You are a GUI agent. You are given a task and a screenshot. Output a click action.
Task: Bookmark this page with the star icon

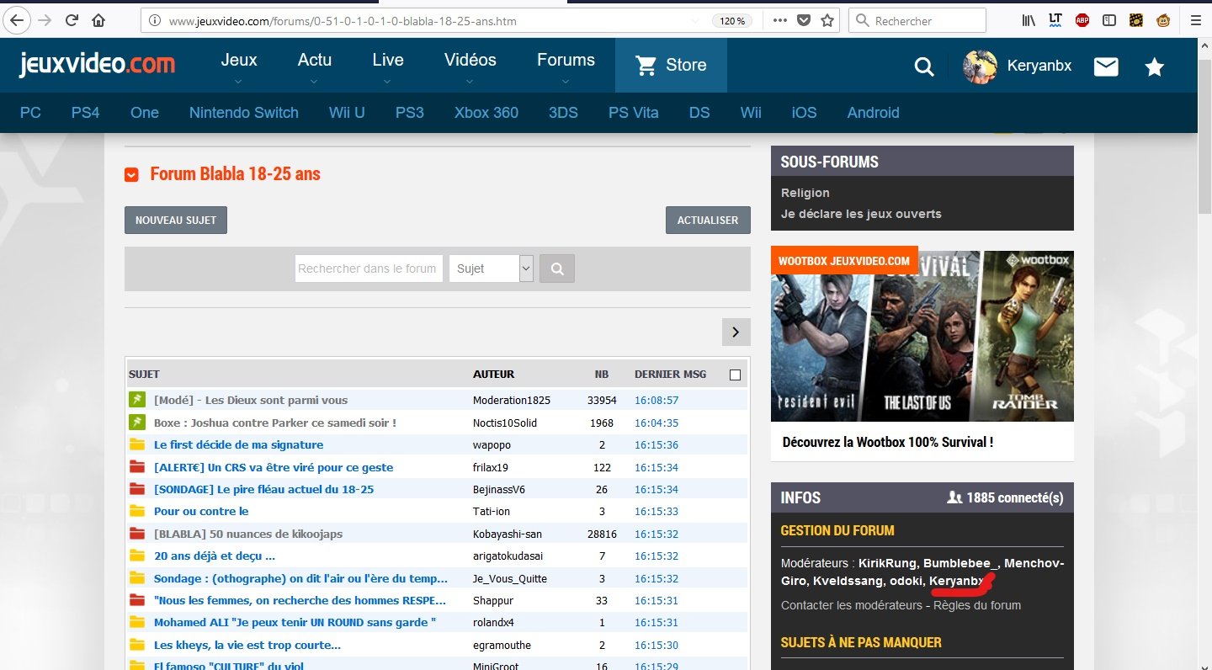[828, 20]
